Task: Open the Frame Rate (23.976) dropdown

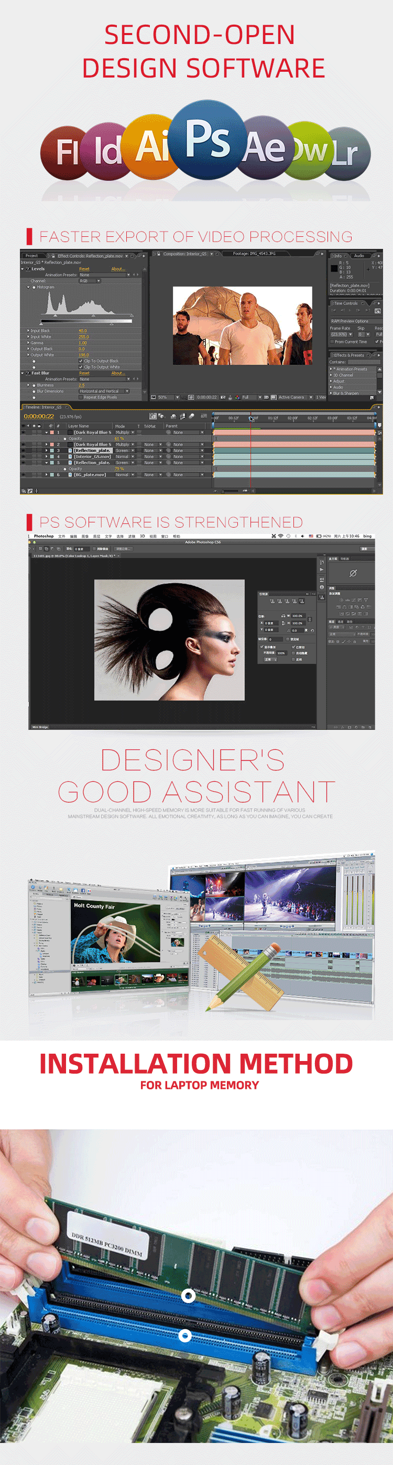Action: coord(342,334)
